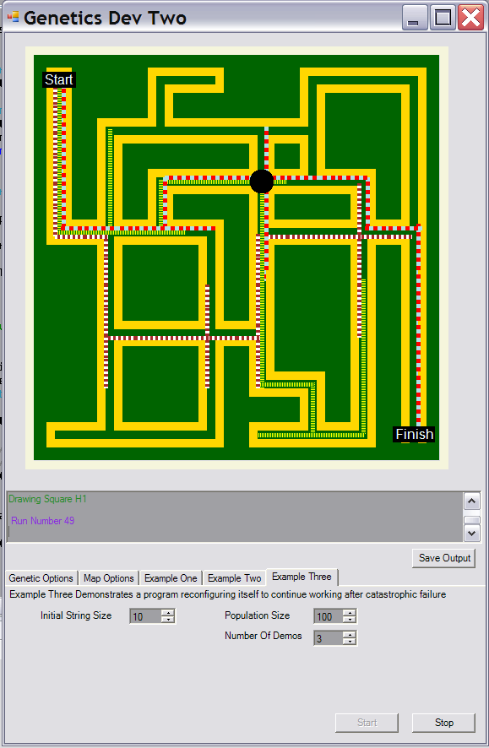Select the Example One tab

point(171,578)
